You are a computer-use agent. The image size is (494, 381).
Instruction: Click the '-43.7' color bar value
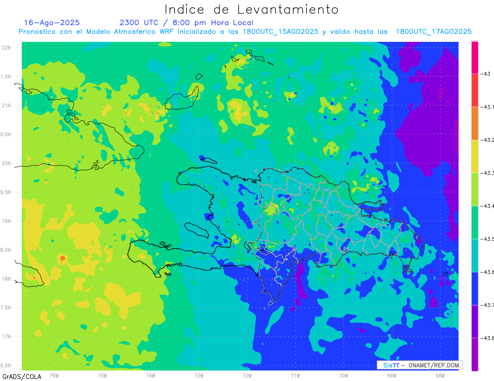(487, 305)
